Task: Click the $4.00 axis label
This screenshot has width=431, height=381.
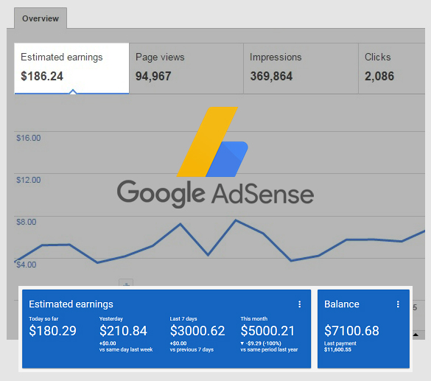Action: click(x=27, y=265)
